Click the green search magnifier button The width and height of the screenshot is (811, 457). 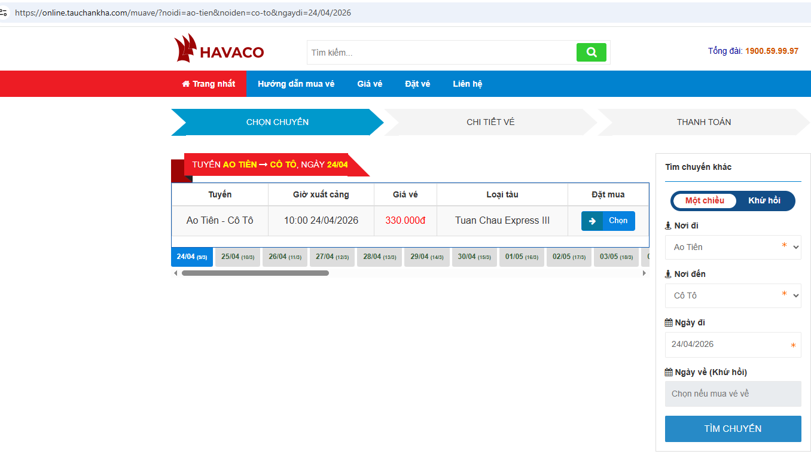(591, 53)
